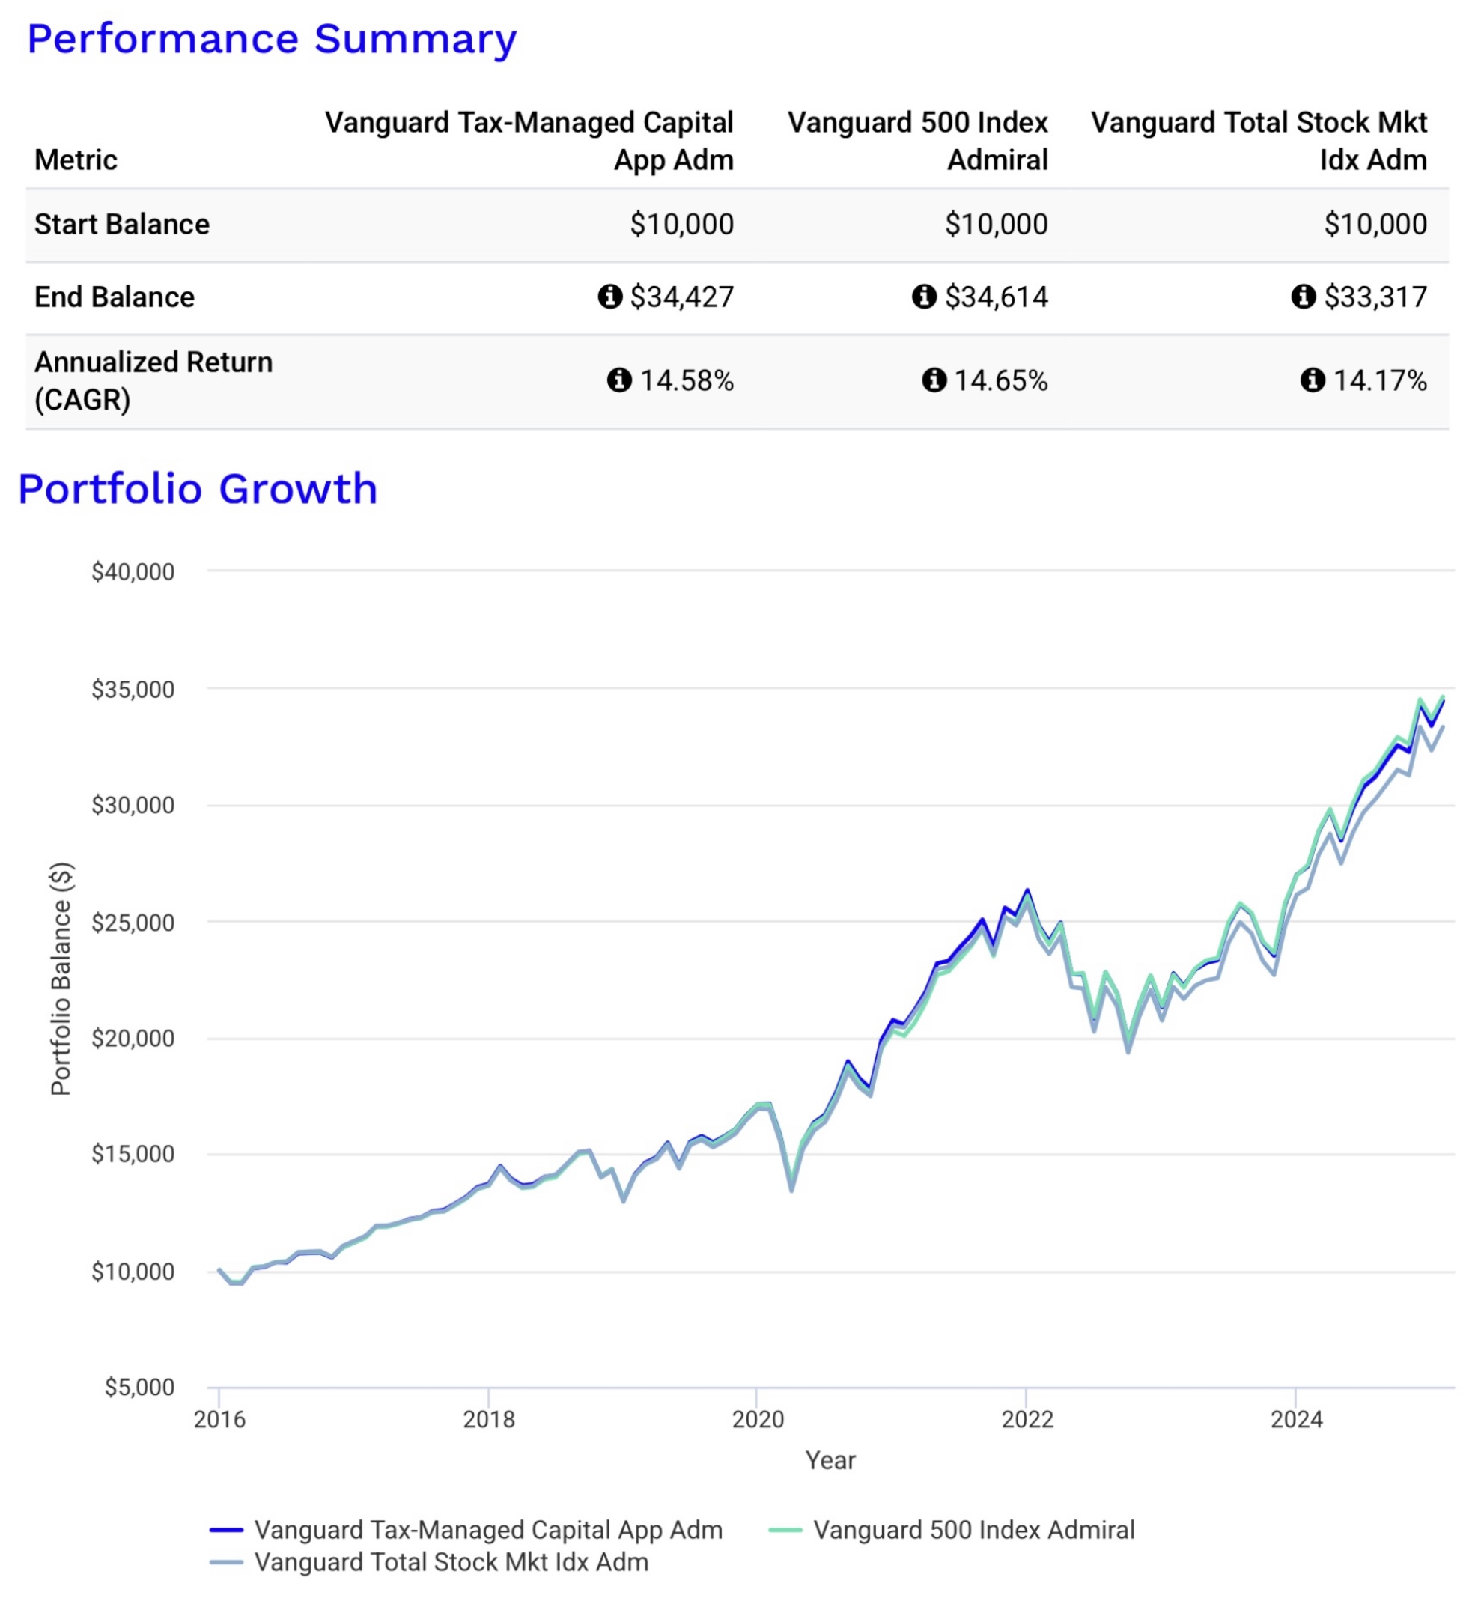Click info icon beside 14.58% CAGR
Viewport: 1478px width, 1601px height.
pyautogui.click(x=620, y=380)
